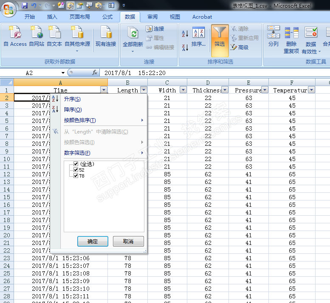Select column E header
The image size is (330, 303).
tap(248, 83)
